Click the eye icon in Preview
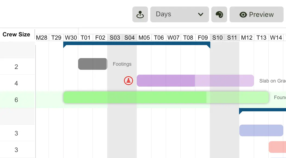This screenshot has height=158, width=286. 243,15
